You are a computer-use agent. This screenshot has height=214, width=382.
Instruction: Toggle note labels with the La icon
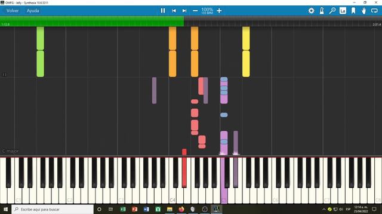point(343,11)
